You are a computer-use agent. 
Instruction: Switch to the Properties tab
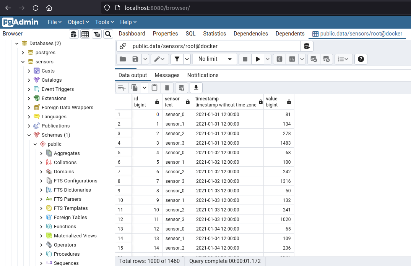pos(166,34)
